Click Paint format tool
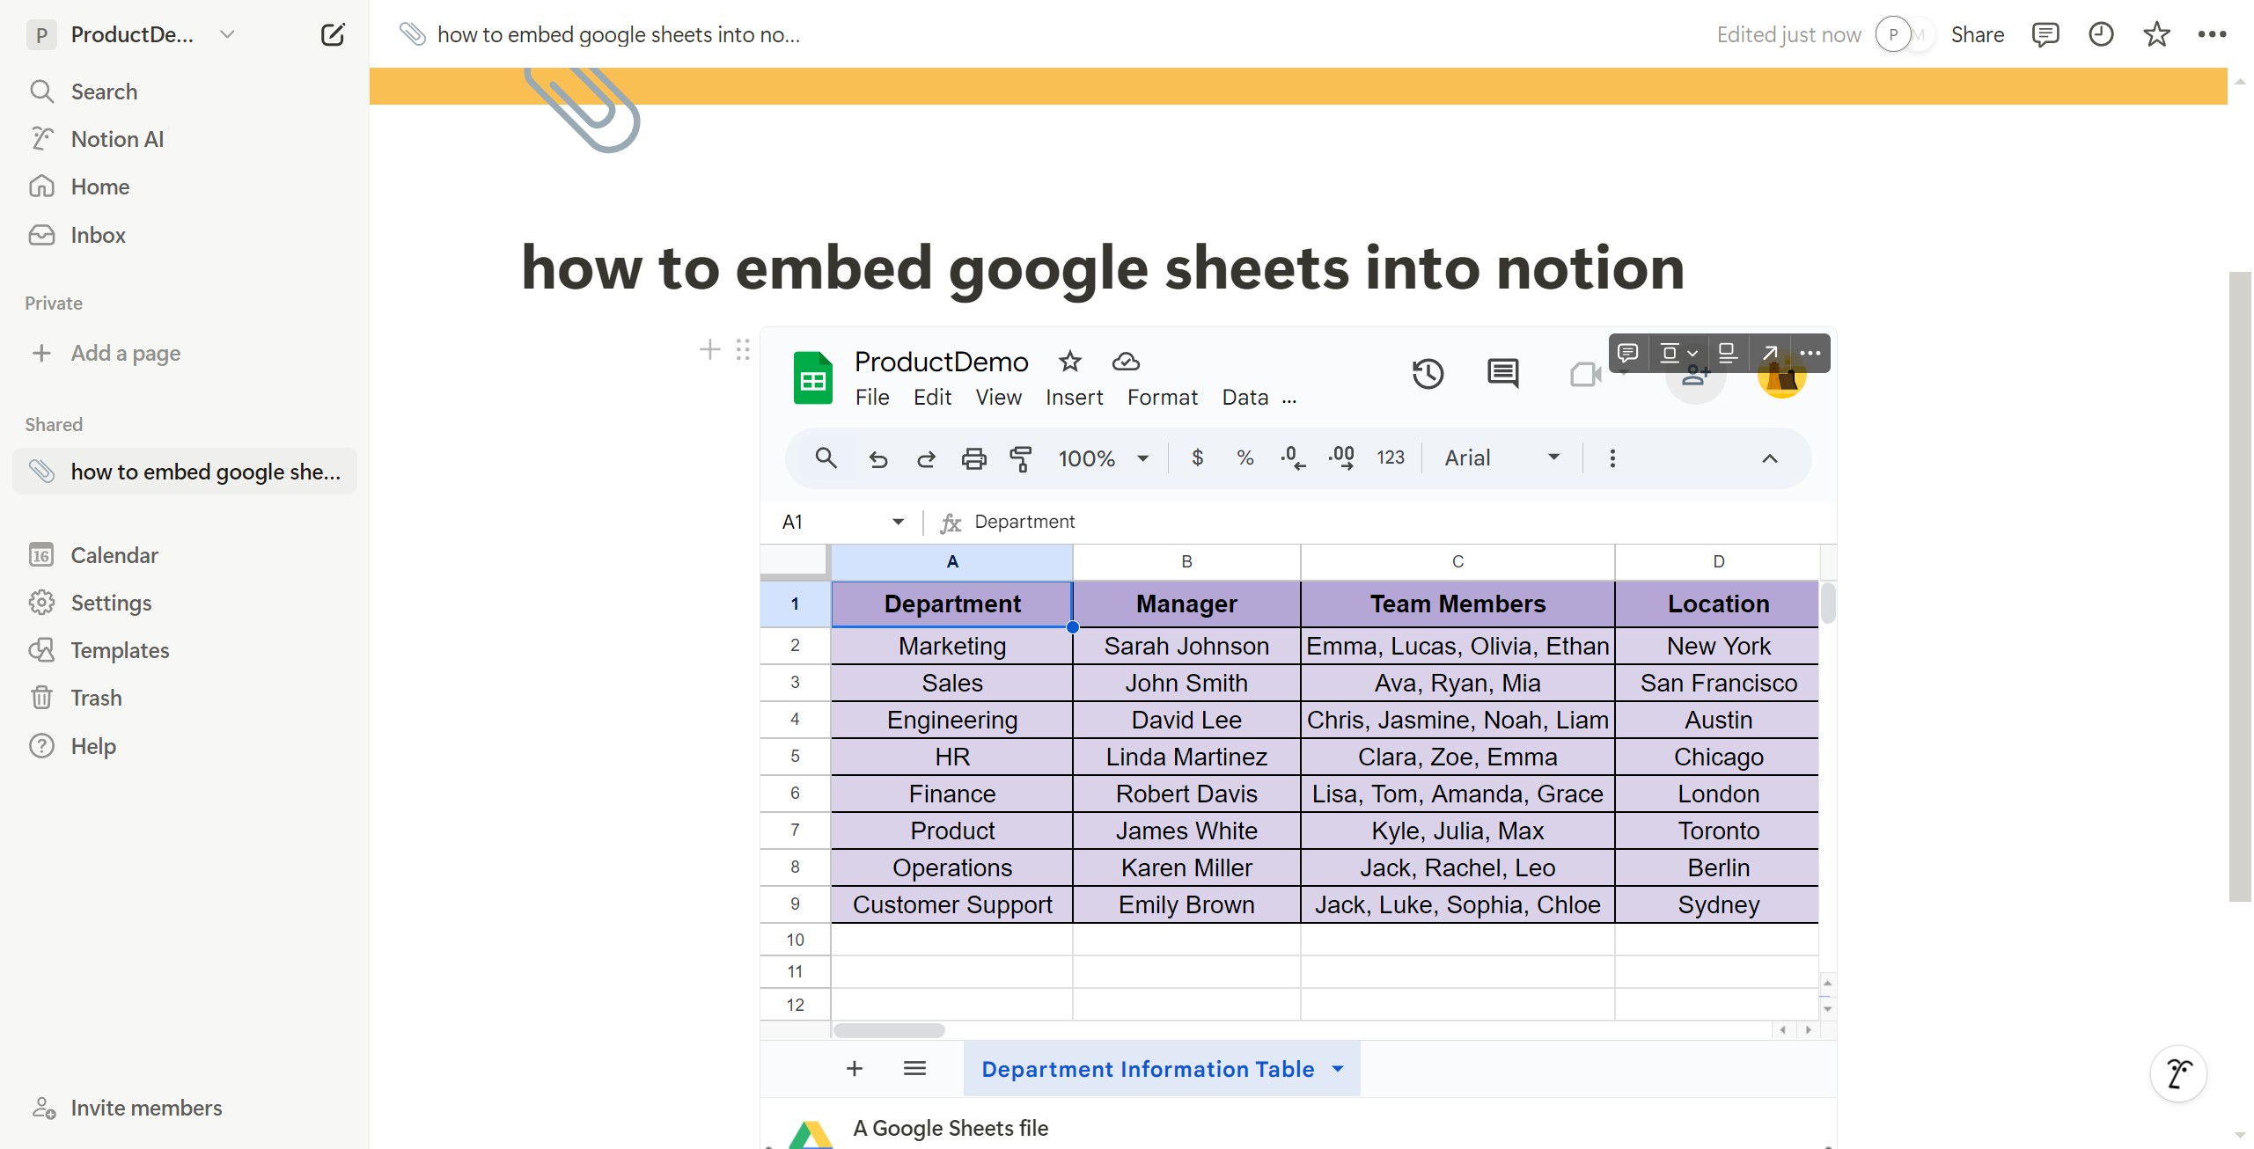2254x1149 pixels. (1021, 458)
